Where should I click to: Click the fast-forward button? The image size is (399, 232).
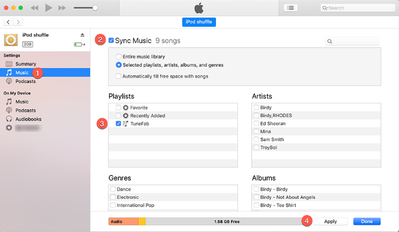[62, 8]
